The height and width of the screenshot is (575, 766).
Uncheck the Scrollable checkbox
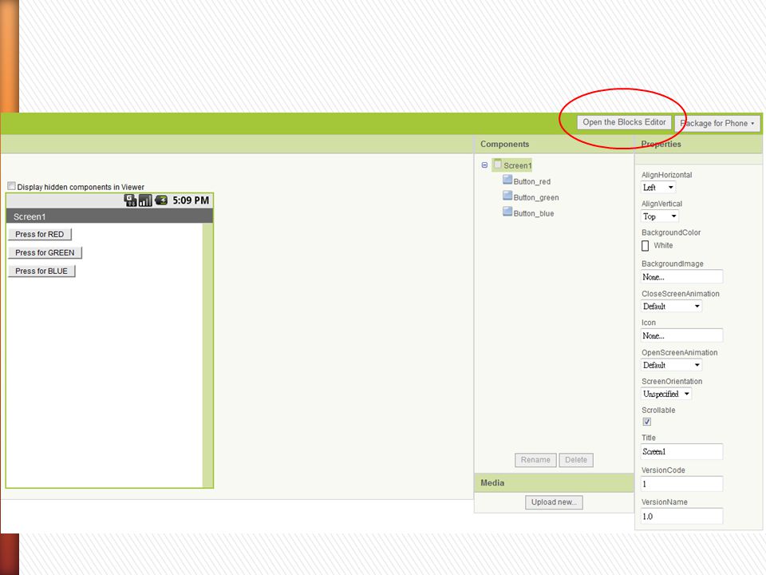[x=646, y=422]
